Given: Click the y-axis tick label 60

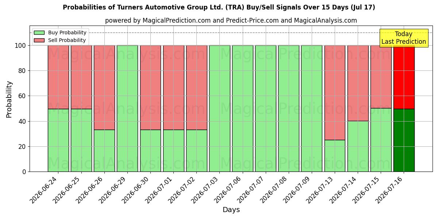Looking at the screenshot, I should [x=22, y=96].
